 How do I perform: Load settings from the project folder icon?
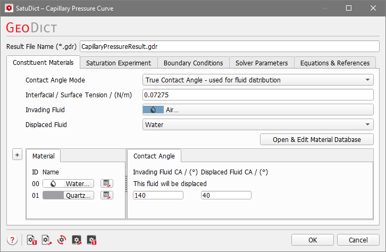pos(77,240)
